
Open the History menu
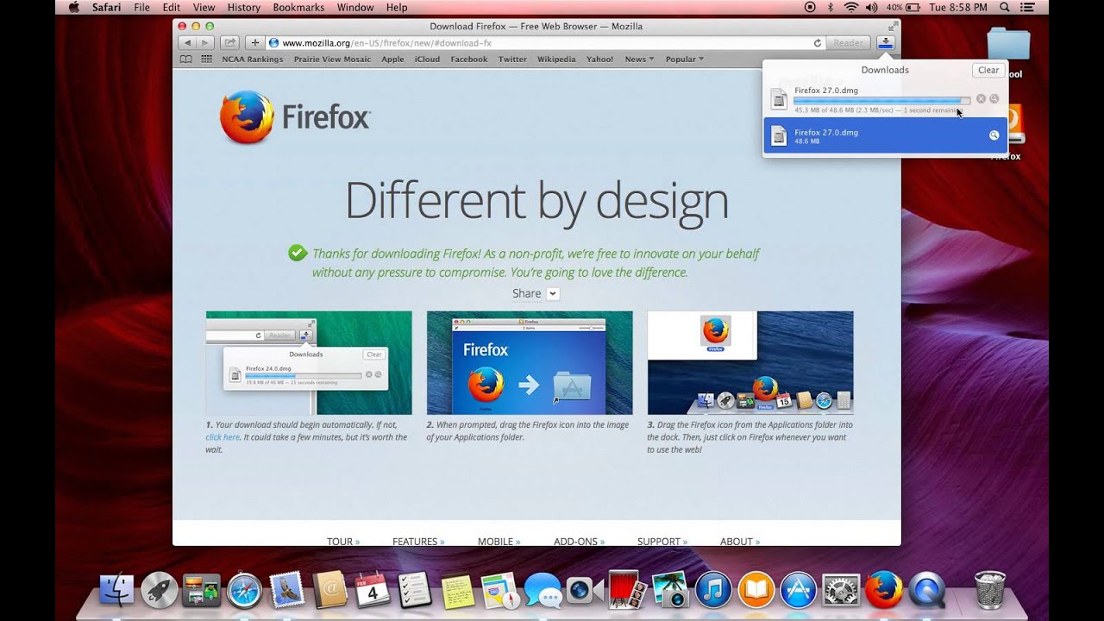(244, 7)
